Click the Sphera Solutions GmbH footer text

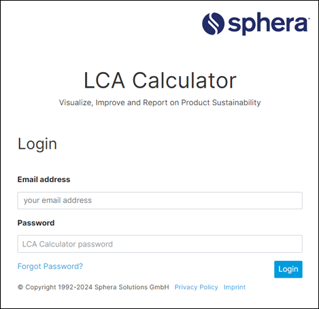[x=132, y=287]
